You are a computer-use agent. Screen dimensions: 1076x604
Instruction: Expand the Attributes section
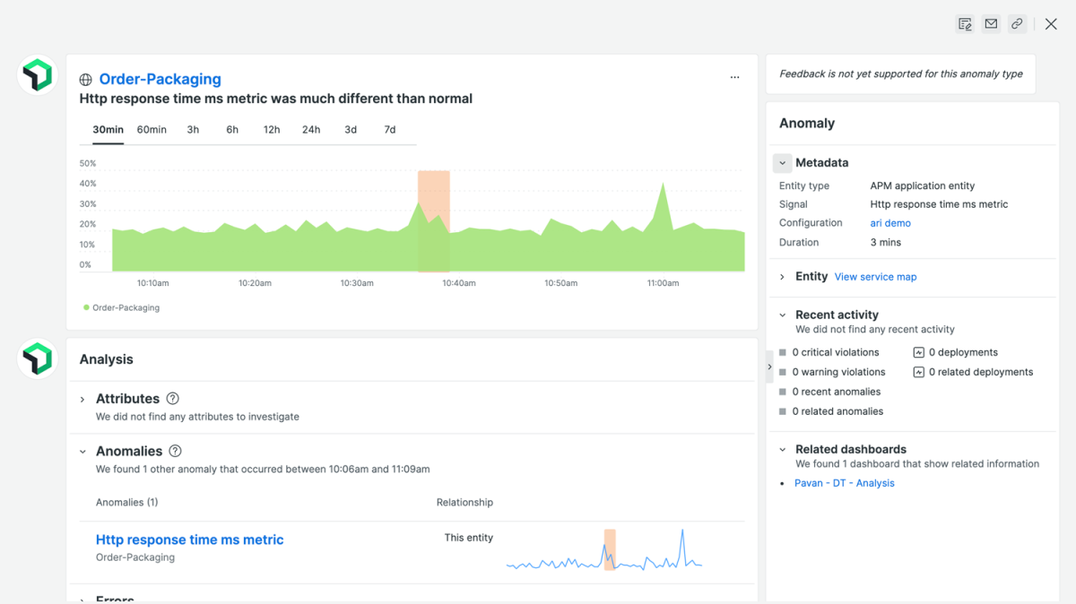pos(82,400)
